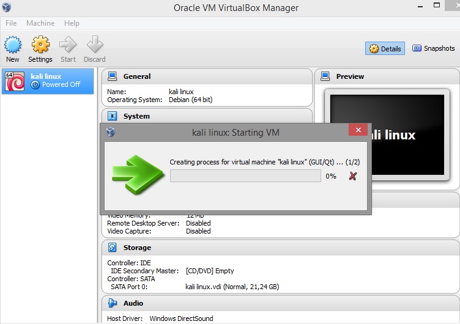Open Settings via the gear icon
460x324 pixels.
coord(40,45)
